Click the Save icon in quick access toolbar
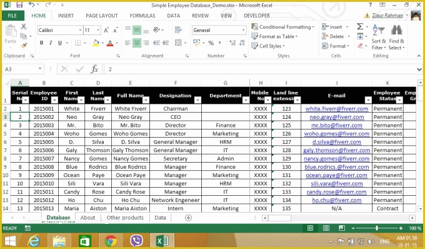The image size is (425, 249). [19, 4]
